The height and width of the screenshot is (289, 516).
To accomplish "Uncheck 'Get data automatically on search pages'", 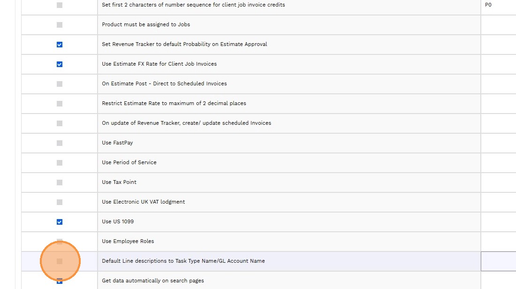I will [x=60, y=281].
